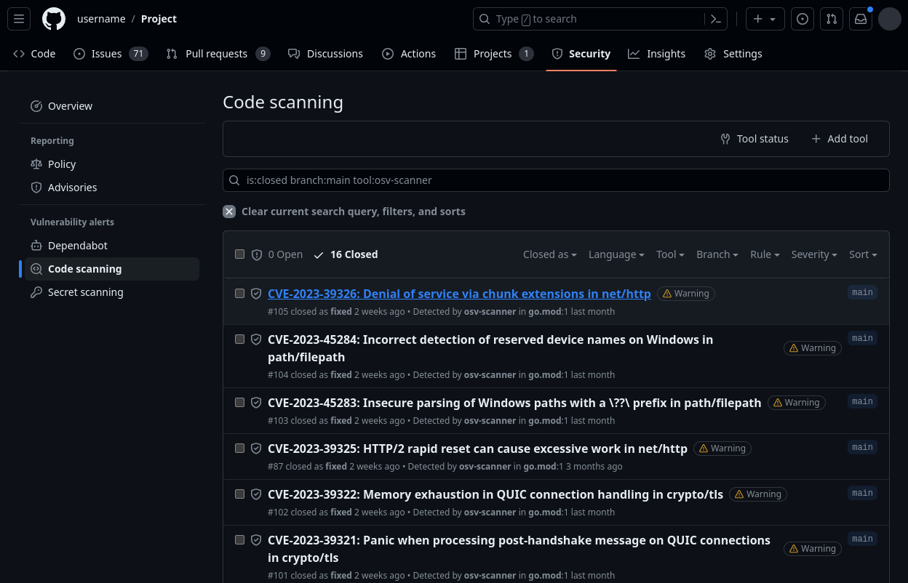Open the CVE-2023-39322 memory exhaustion alert
908x583 pixels.
click(495, 494)
